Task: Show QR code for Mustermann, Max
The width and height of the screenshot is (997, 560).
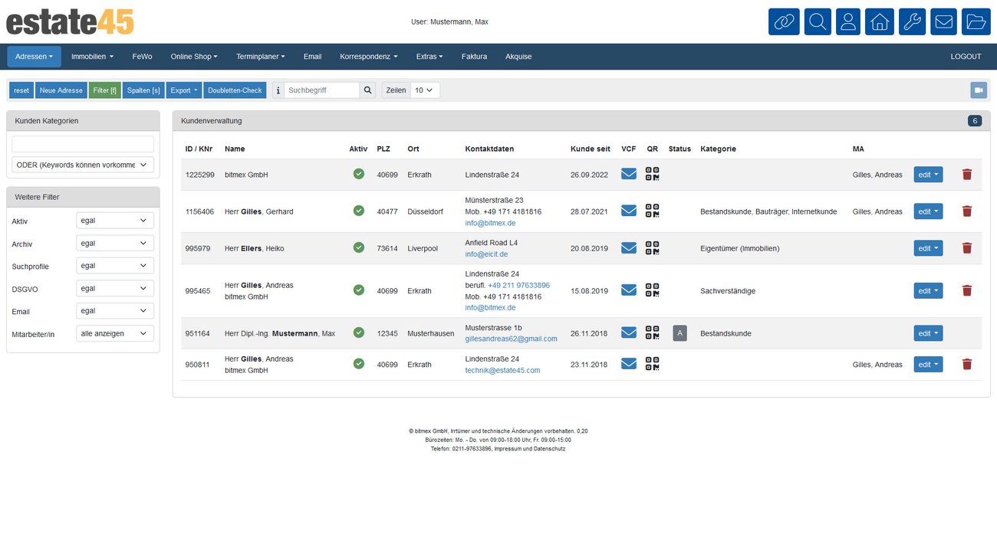Action: point(652,332)
